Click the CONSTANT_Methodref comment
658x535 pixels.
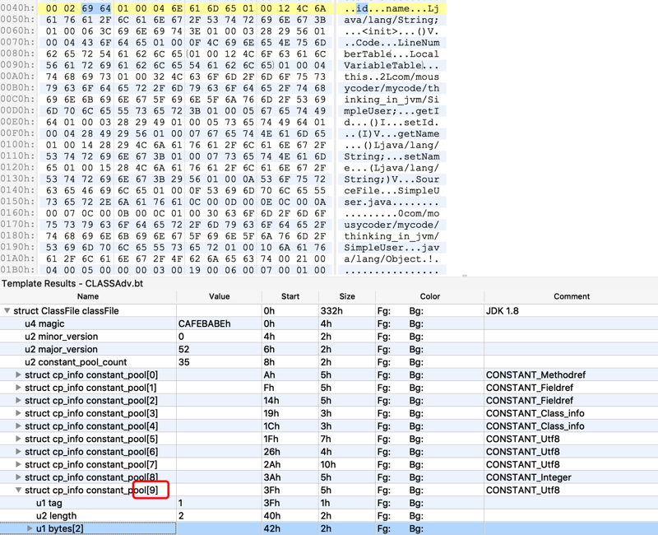click(535, 374)
